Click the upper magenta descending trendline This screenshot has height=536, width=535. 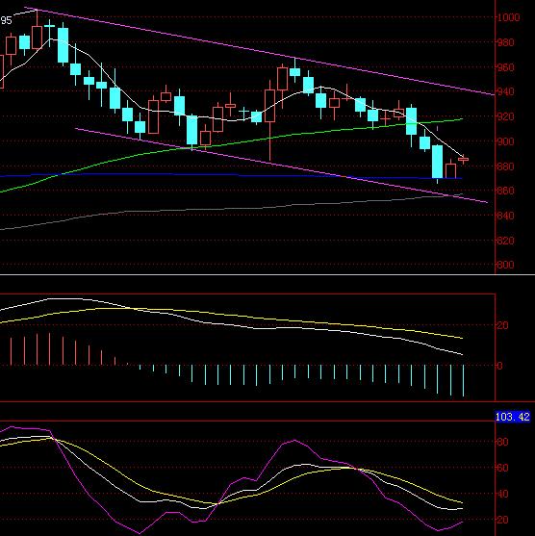pyautogui.click(x=260, y=51)
